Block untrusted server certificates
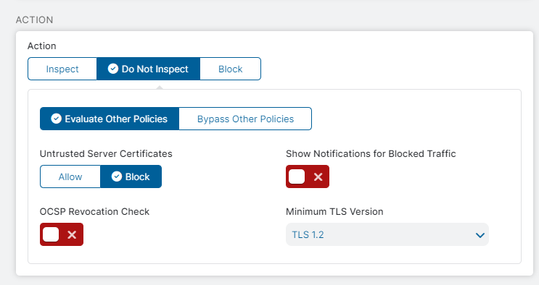Screen dimensions: 539x285 131,176
